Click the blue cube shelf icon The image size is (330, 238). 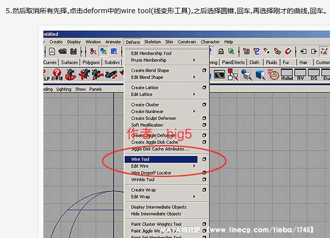tap(260, 74)
